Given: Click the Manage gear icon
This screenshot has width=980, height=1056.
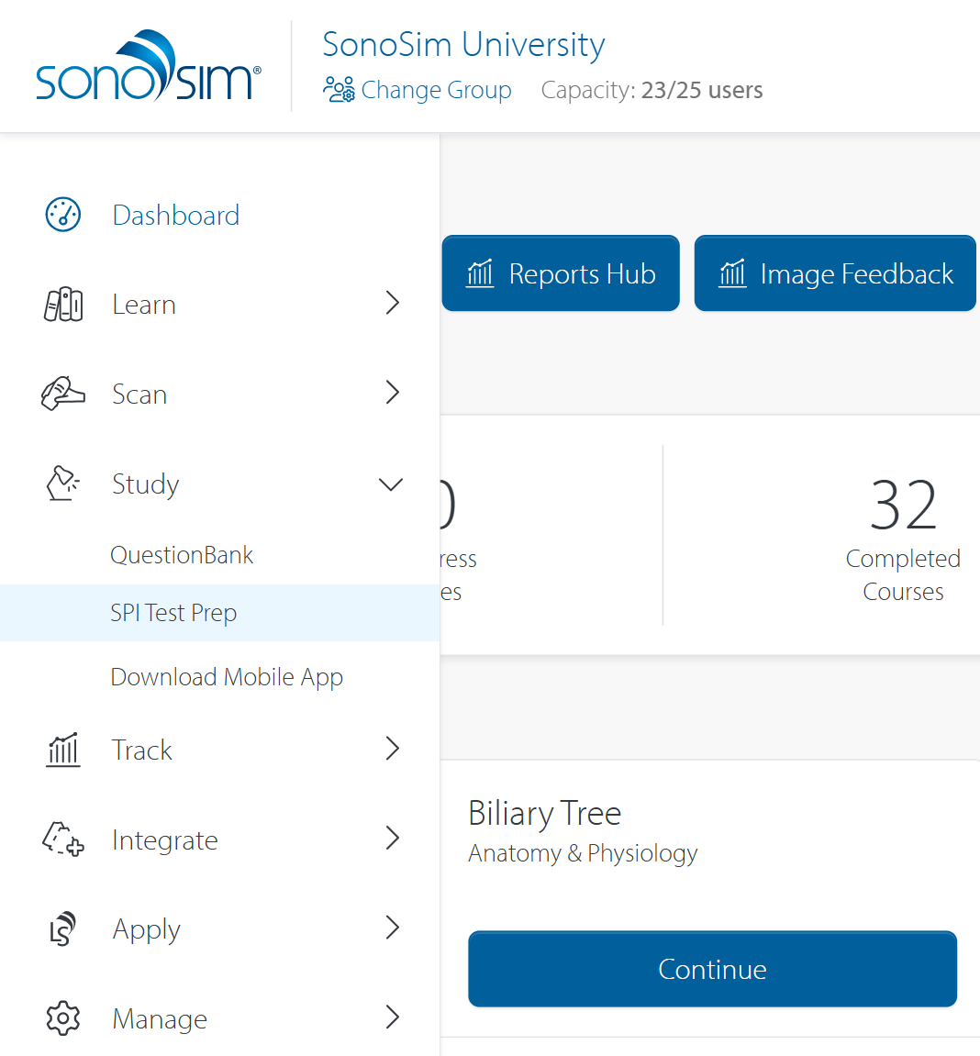Looking at the screenshot, I should tap(63, 1018).
